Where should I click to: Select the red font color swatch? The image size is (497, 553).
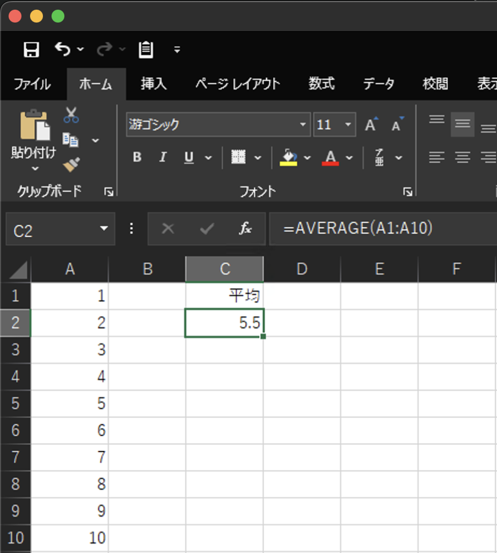click(332, 162)
